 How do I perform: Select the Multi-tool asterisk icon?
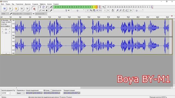coord(46,10)
